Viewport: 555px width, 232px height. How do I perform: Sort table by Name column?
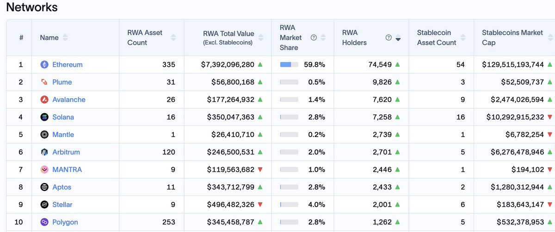coord(65,38)
